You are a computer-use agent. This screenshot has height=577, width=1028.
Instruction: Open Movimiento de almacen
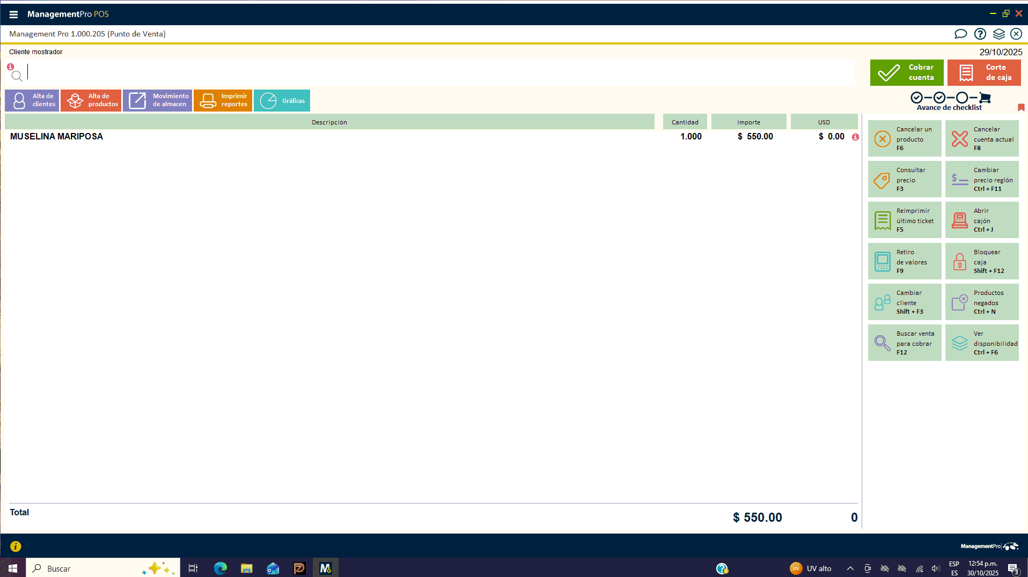tap(157, 100)
